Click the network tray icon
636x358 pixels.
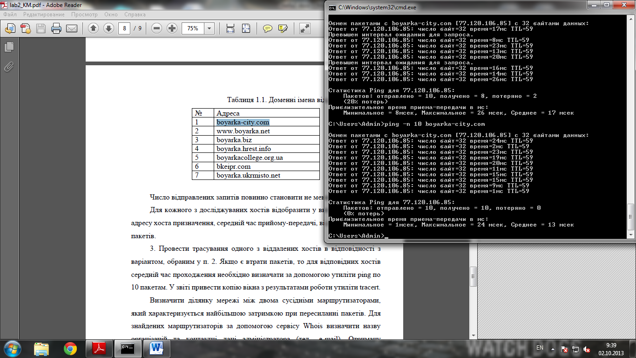tap(576, 349)
